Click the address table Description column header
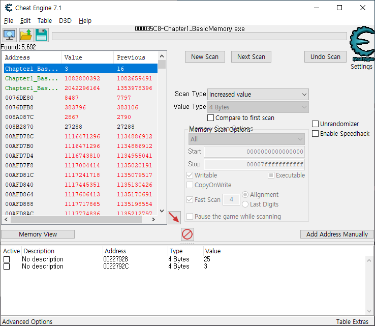The height and width of the screenshot is (326, 375). pos(63,251)
